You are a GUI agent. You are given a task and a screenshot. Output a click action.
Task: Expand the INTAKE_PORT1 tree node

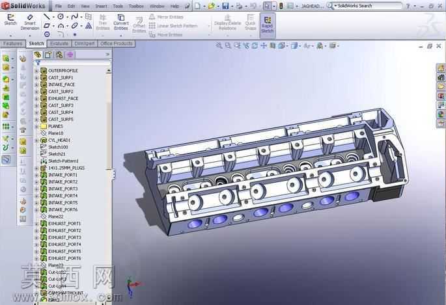point(36,175)
